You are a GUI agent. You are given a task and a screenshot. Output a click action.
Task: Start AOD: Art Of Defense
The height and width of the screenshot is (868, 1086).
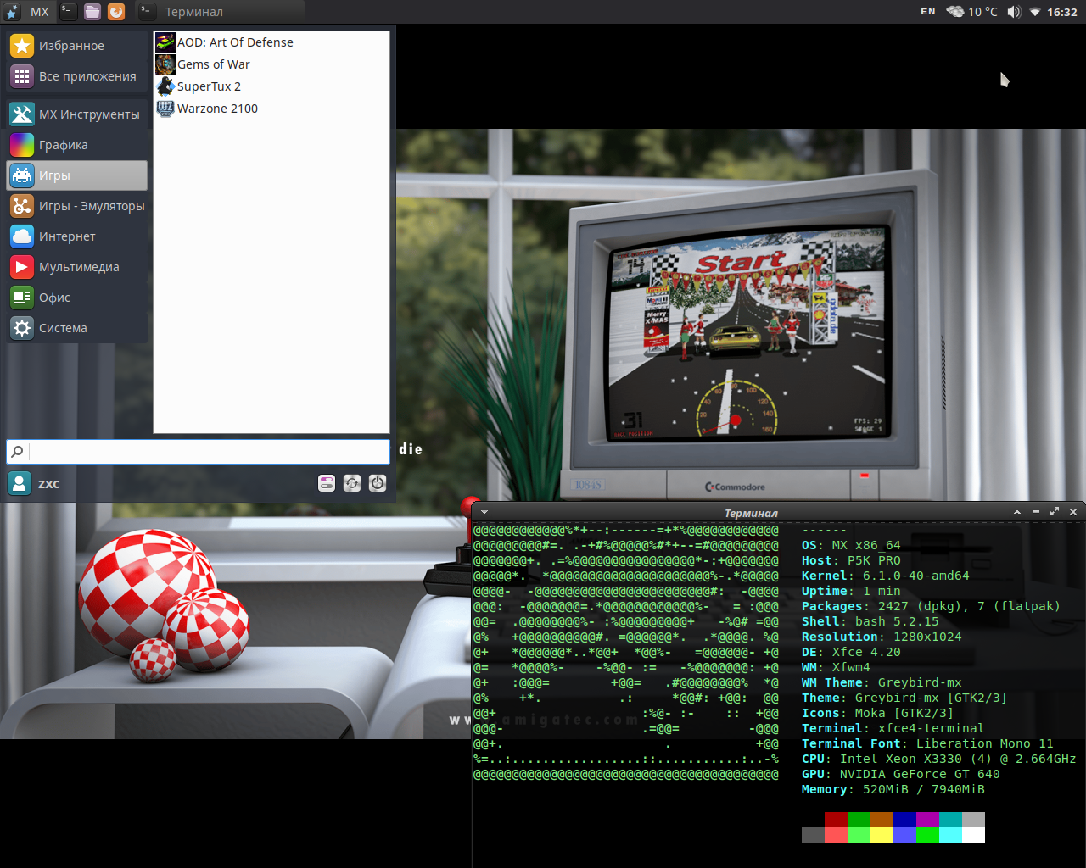pos(234,42)
